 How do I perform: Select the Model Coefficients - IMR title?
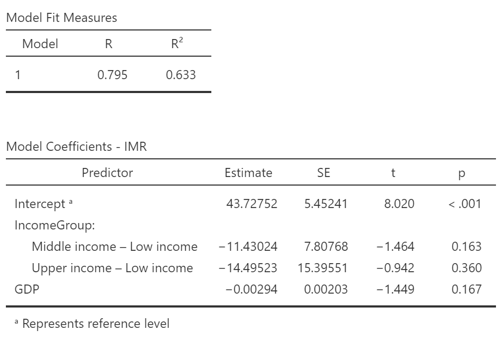[76, 147]
